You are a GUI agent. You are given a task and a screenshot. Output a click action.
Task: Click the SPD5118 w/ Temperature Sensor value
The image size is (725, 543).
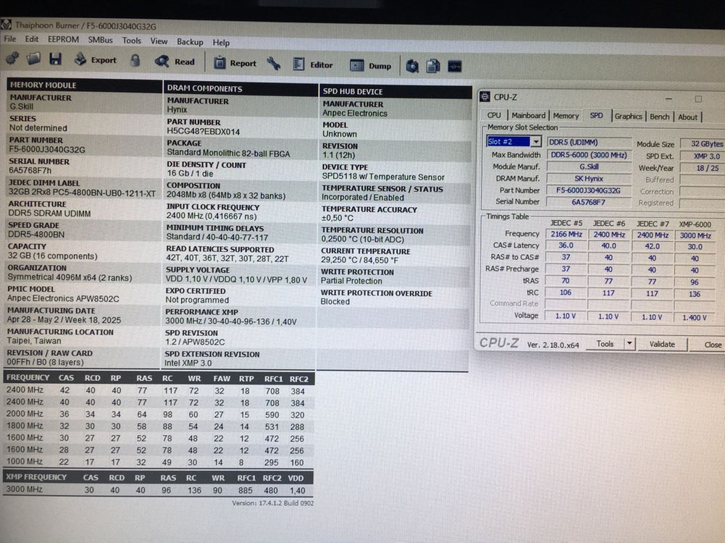[383, 177]
